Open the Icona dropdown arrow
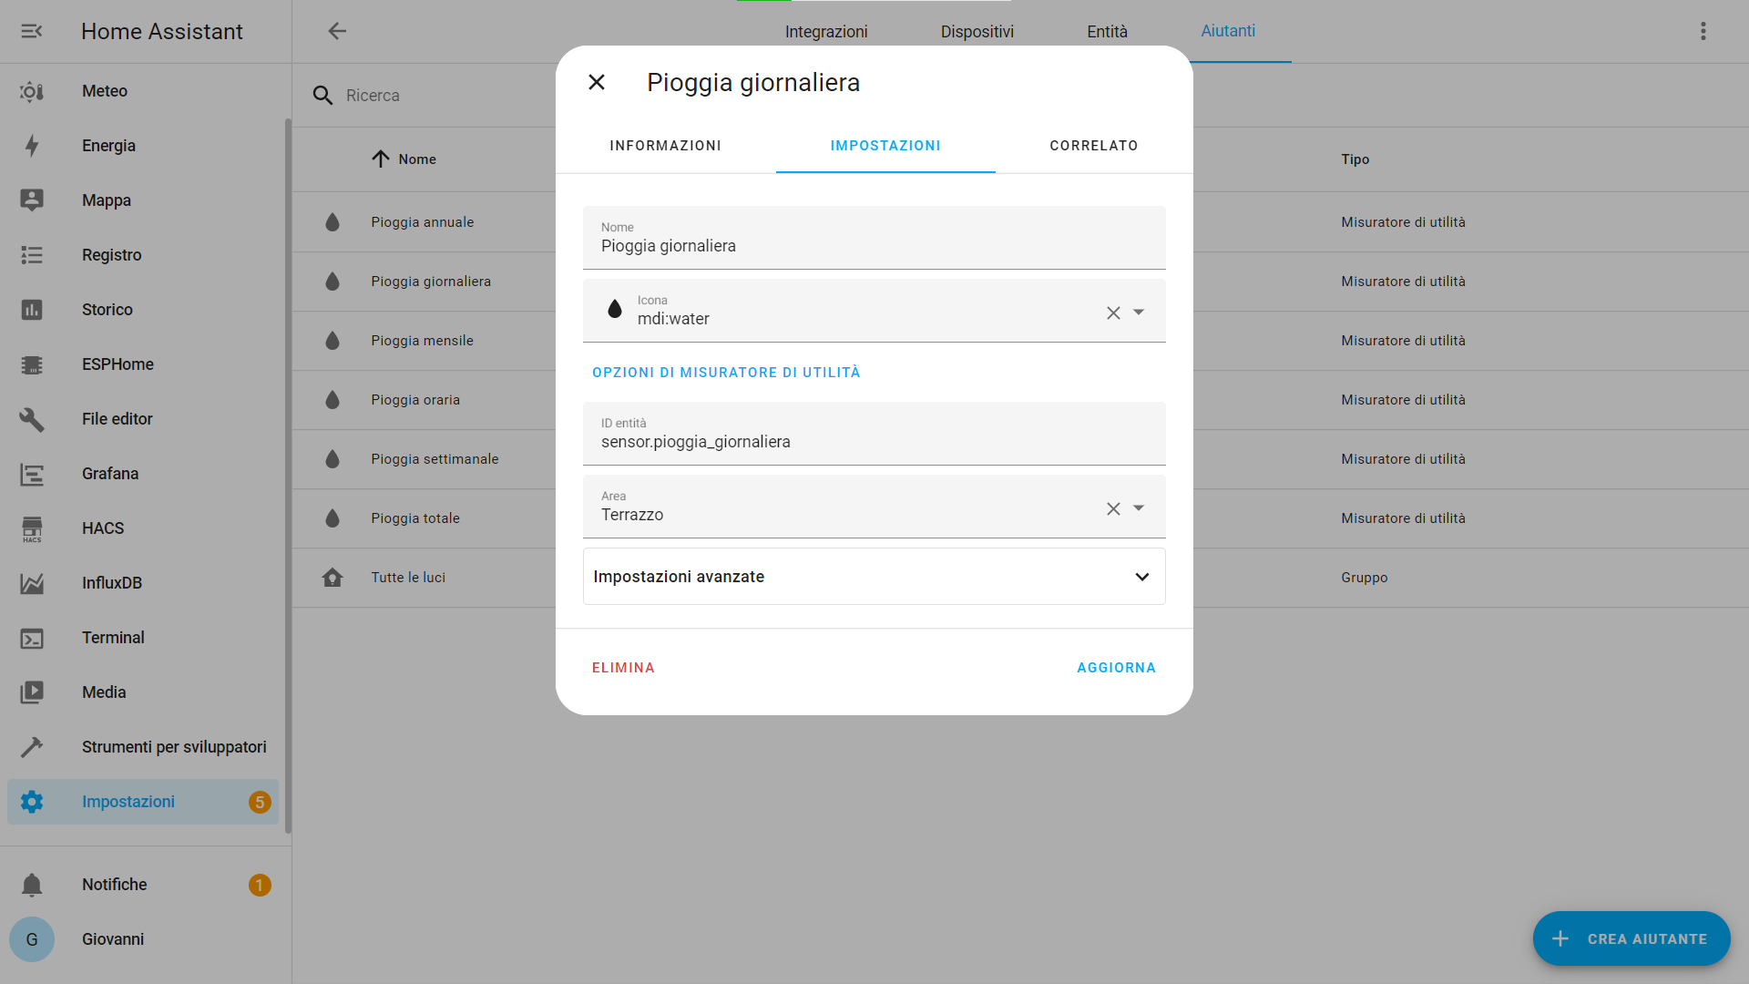Viewport: 1749px width, 984px height. point(1139,313)
